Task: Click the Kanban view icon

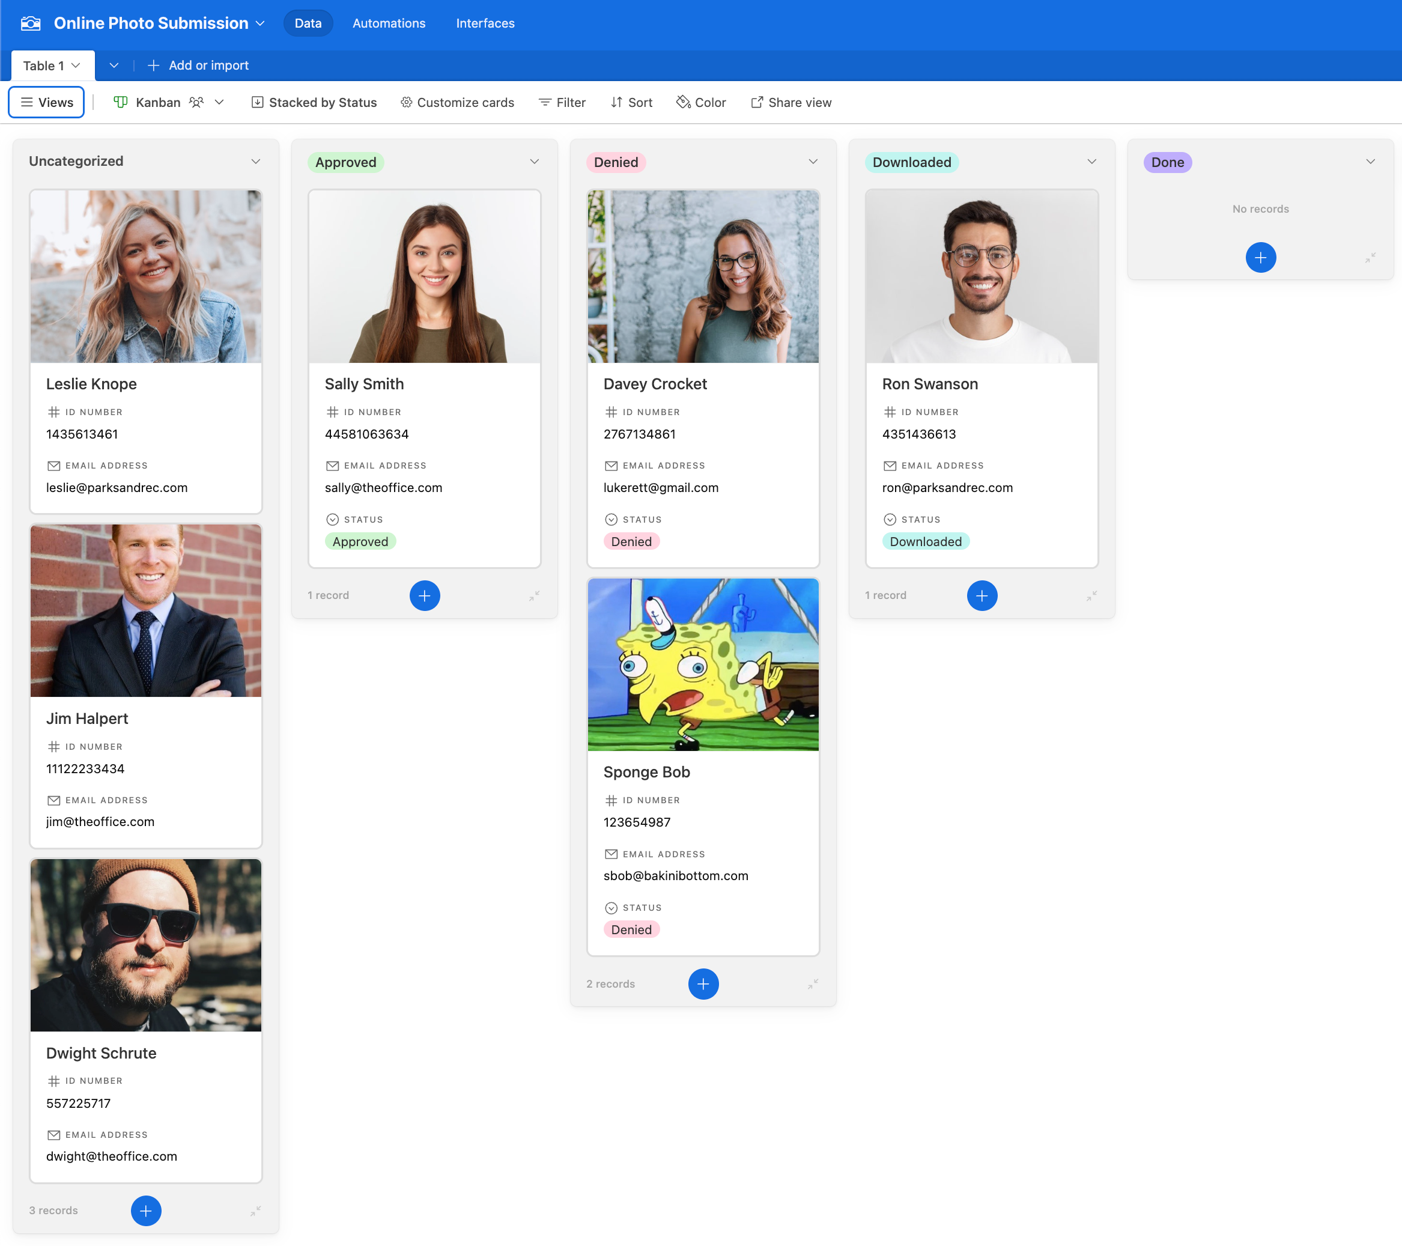Action: pos(120,102)
